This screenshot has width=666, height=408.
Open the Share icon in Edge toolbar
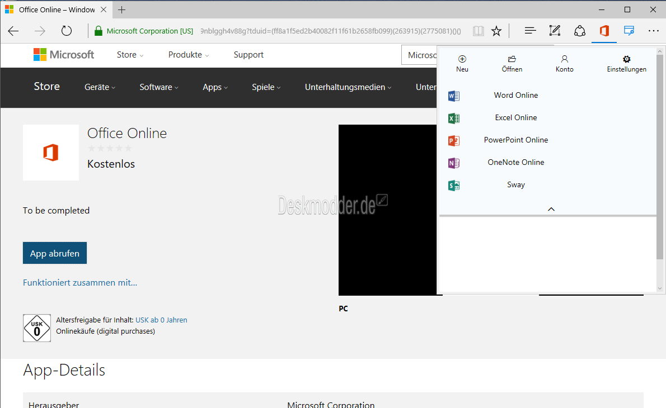579,31
